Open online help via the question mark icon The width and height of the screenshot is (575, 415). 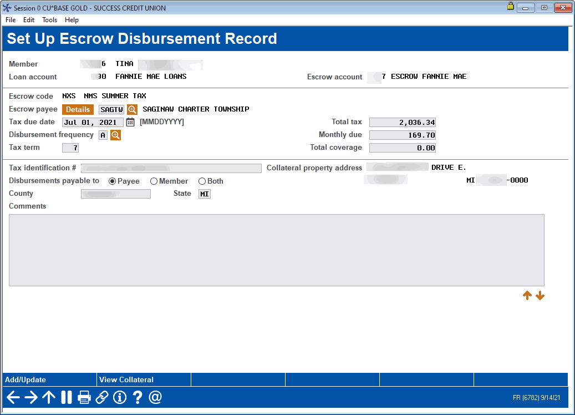137,397
